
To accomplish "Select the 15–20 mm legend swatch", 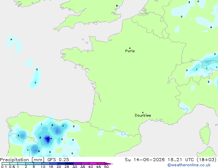I will tap(53, 164).
